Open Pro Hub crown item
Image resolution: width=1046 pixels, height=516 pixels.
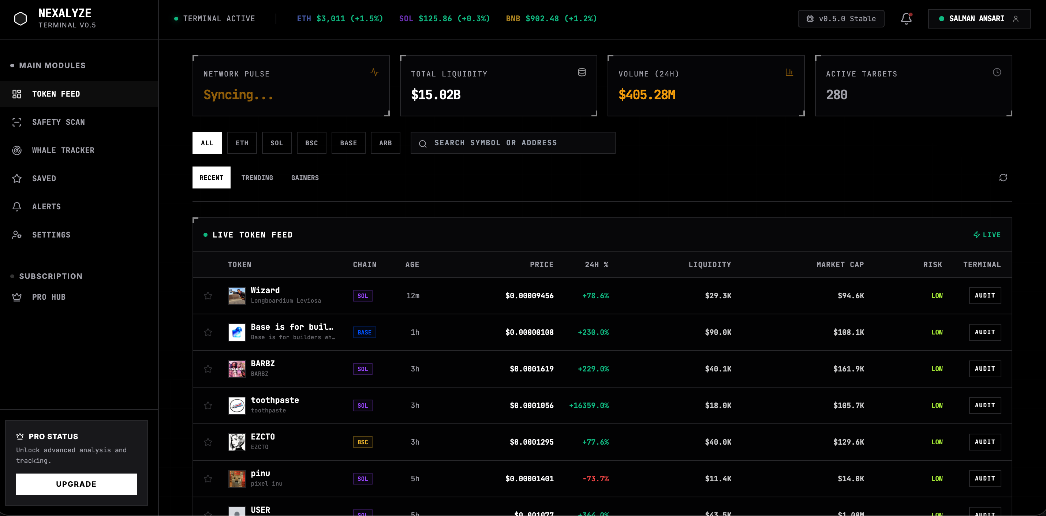49,297
